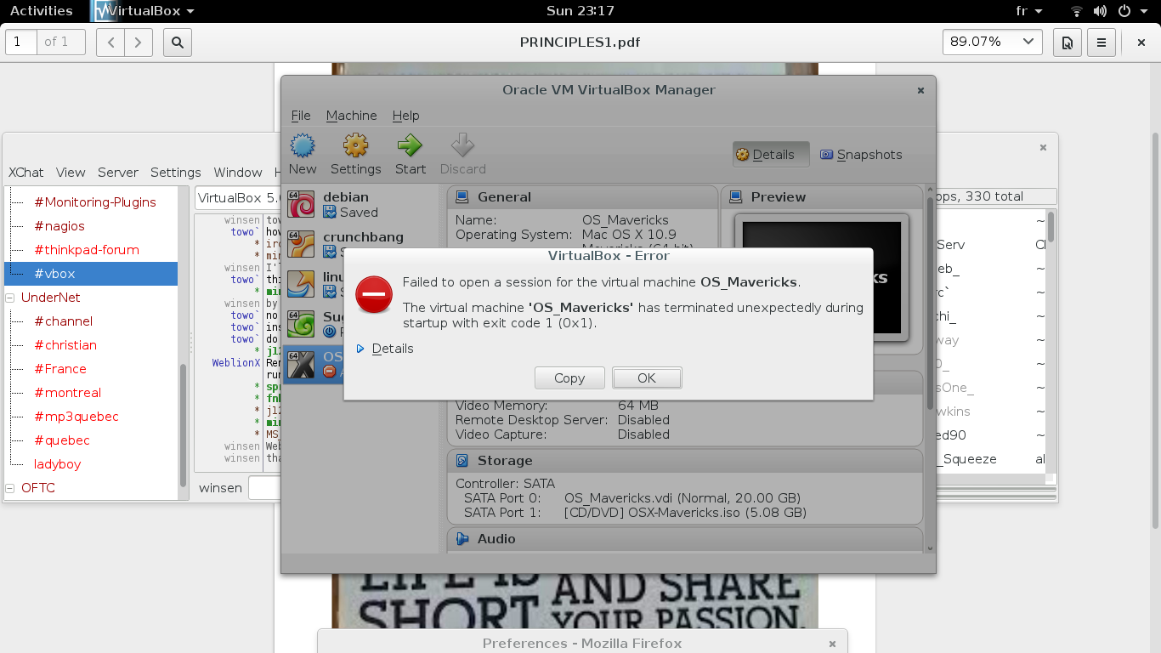Click the green Start arrow
Screen dimensions: 1161x653
[410, 145]
